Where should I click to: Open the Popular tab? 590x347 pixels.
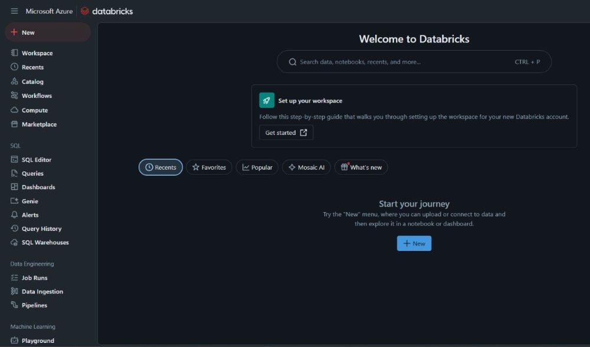[257, 167]
